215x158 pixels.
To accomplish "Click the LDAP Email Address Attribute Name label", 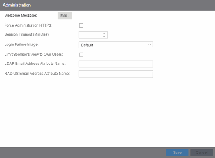I will click(x=35, y=63).
